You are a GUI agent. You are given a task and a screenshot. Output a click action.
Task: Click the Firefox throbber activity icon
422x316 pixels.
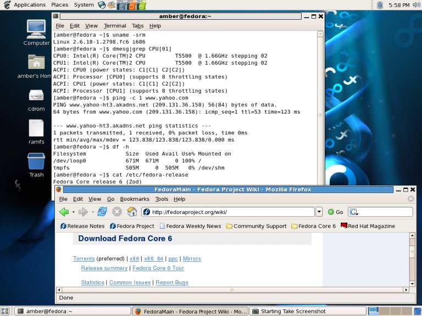point(410,199)
